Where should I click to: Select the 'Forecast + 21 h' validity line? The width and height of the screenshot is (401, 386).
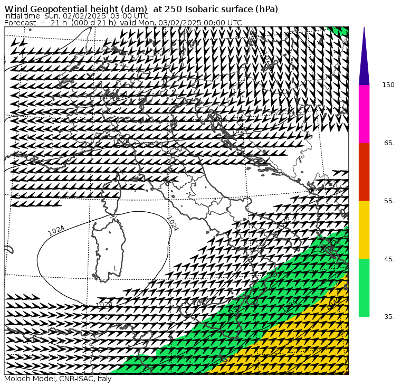coord(123,23)
